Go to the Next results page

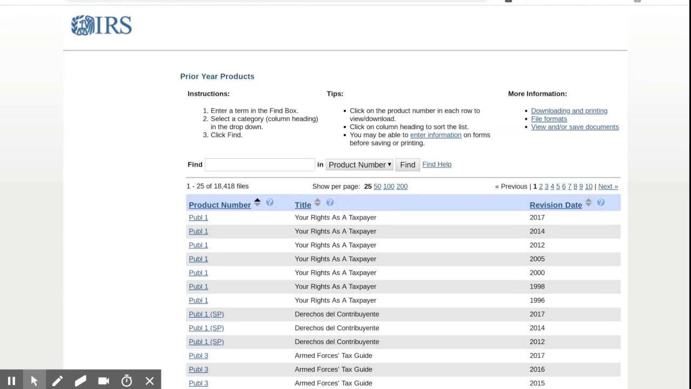[608, 186]
